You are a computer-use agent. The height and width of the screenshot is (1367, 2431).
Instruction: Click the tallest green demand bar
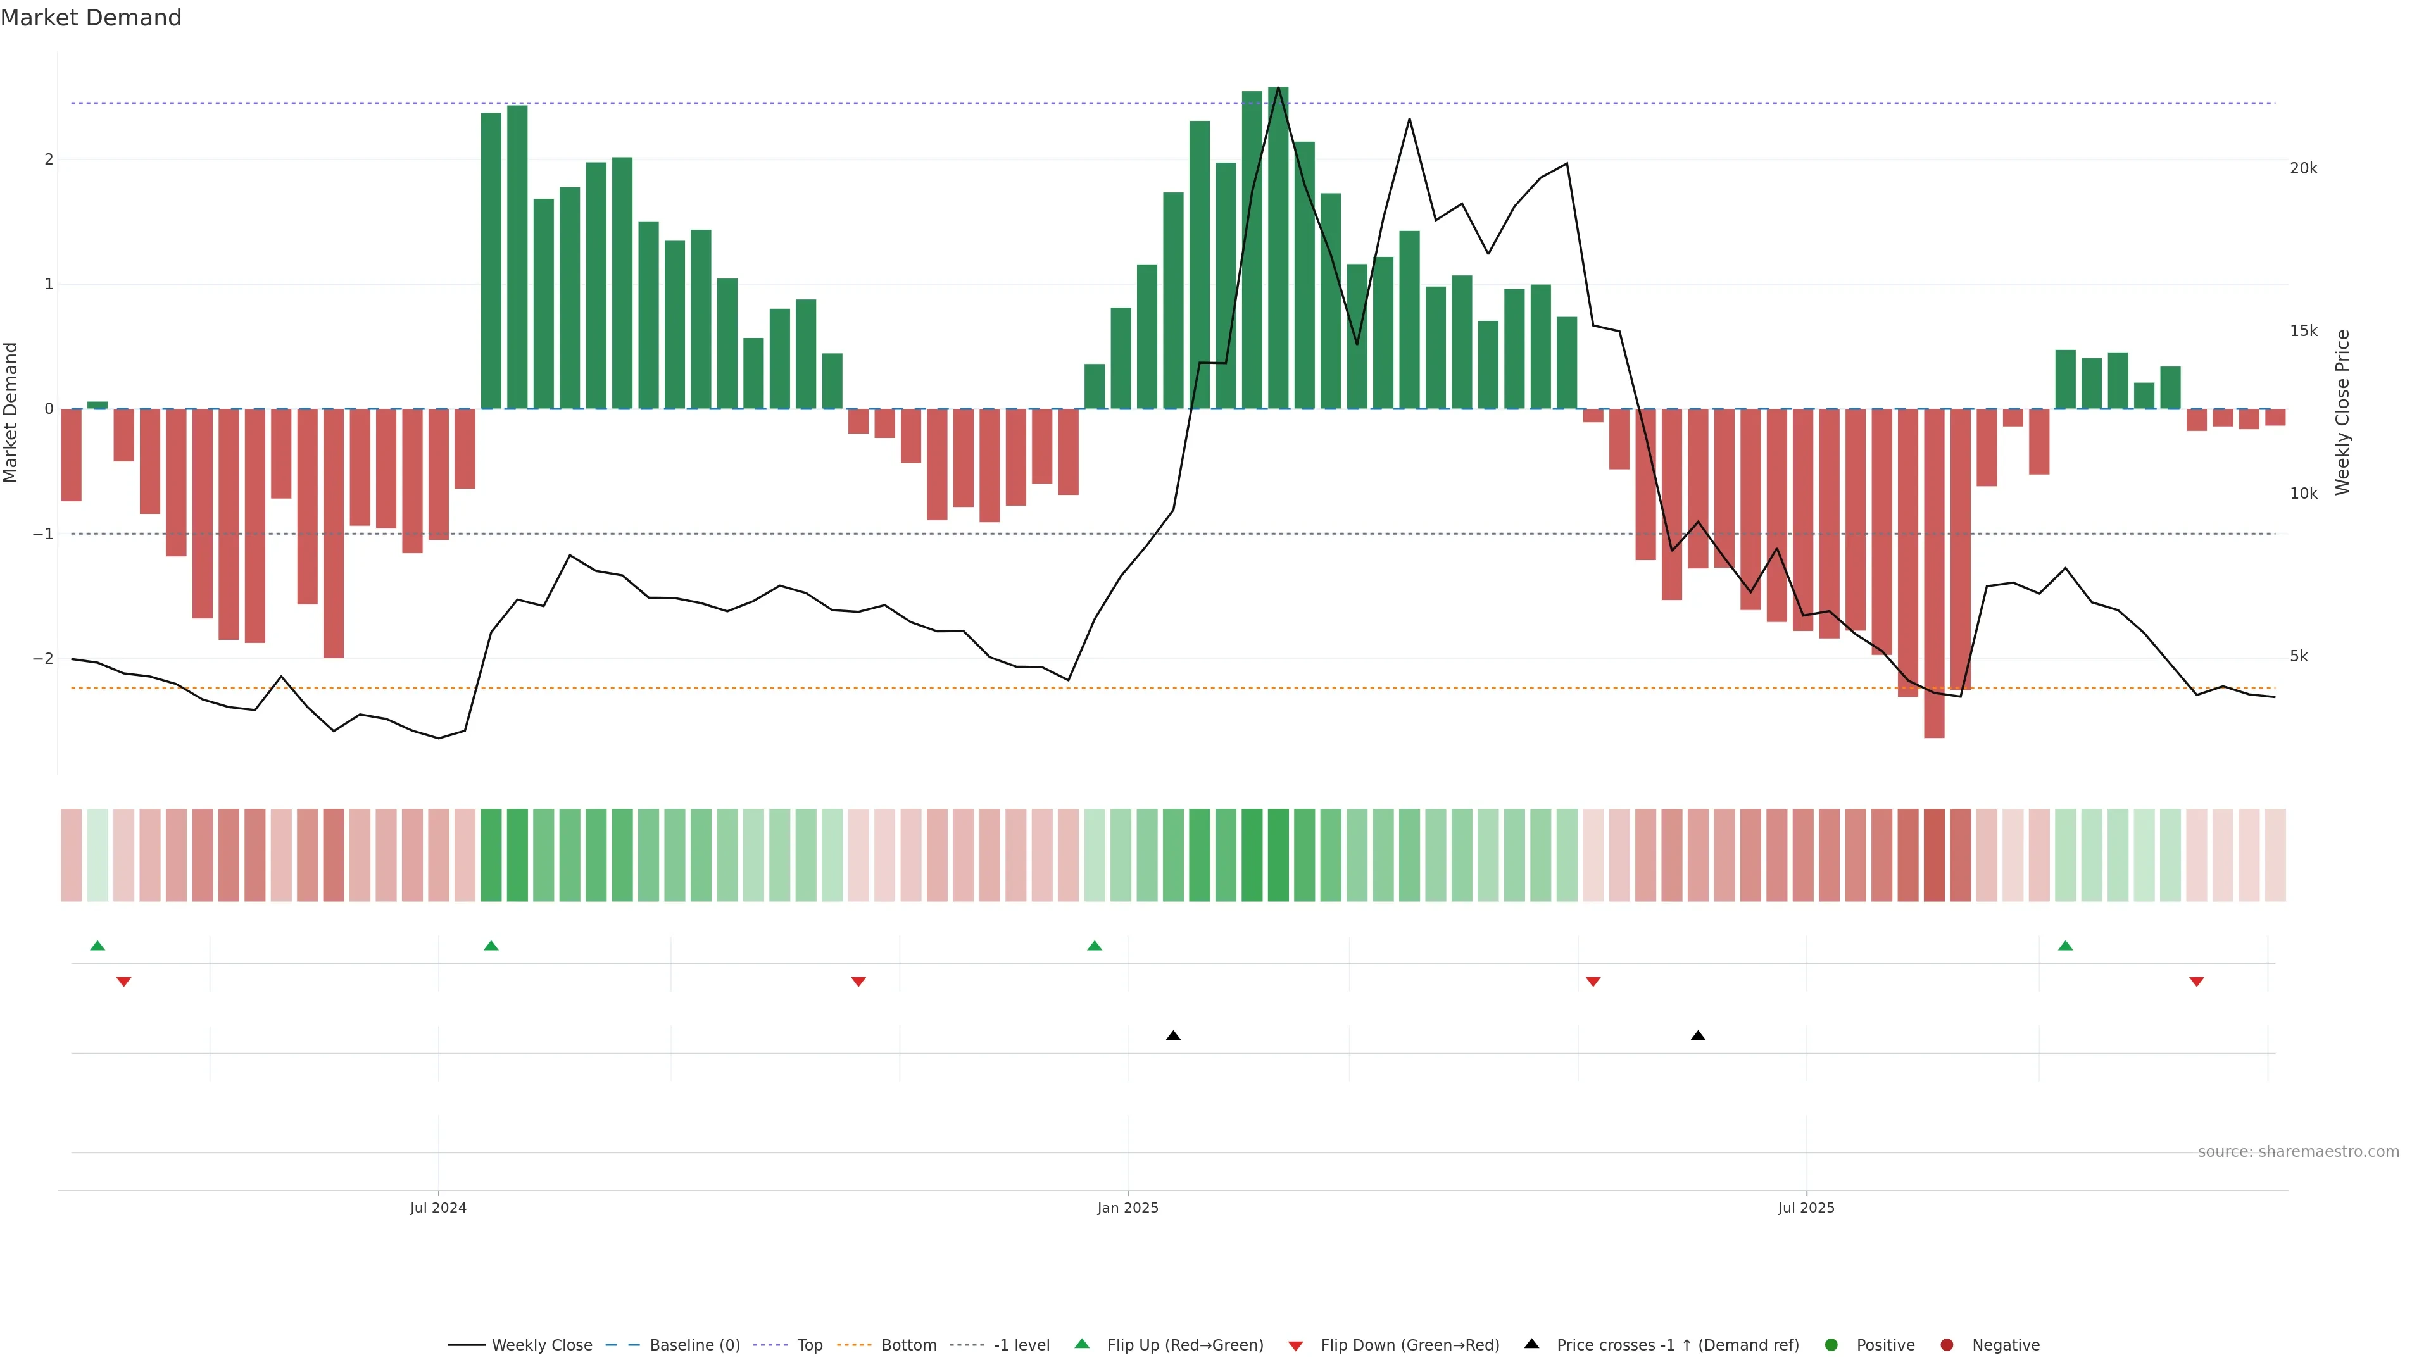(x=1278, y=247)
